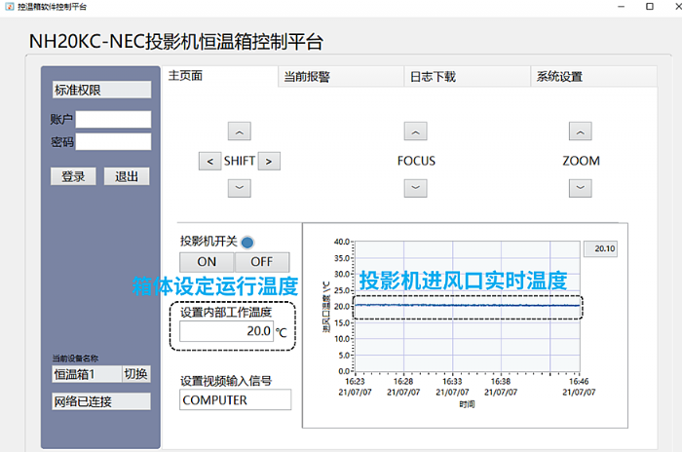Click the 退出 logout button
Image resolution: width=682 pixels, height=452 pixels.
127,176
